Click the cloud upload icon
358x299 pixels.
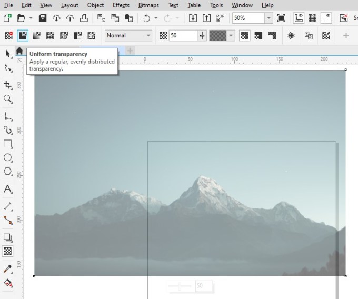pos(70,18)
